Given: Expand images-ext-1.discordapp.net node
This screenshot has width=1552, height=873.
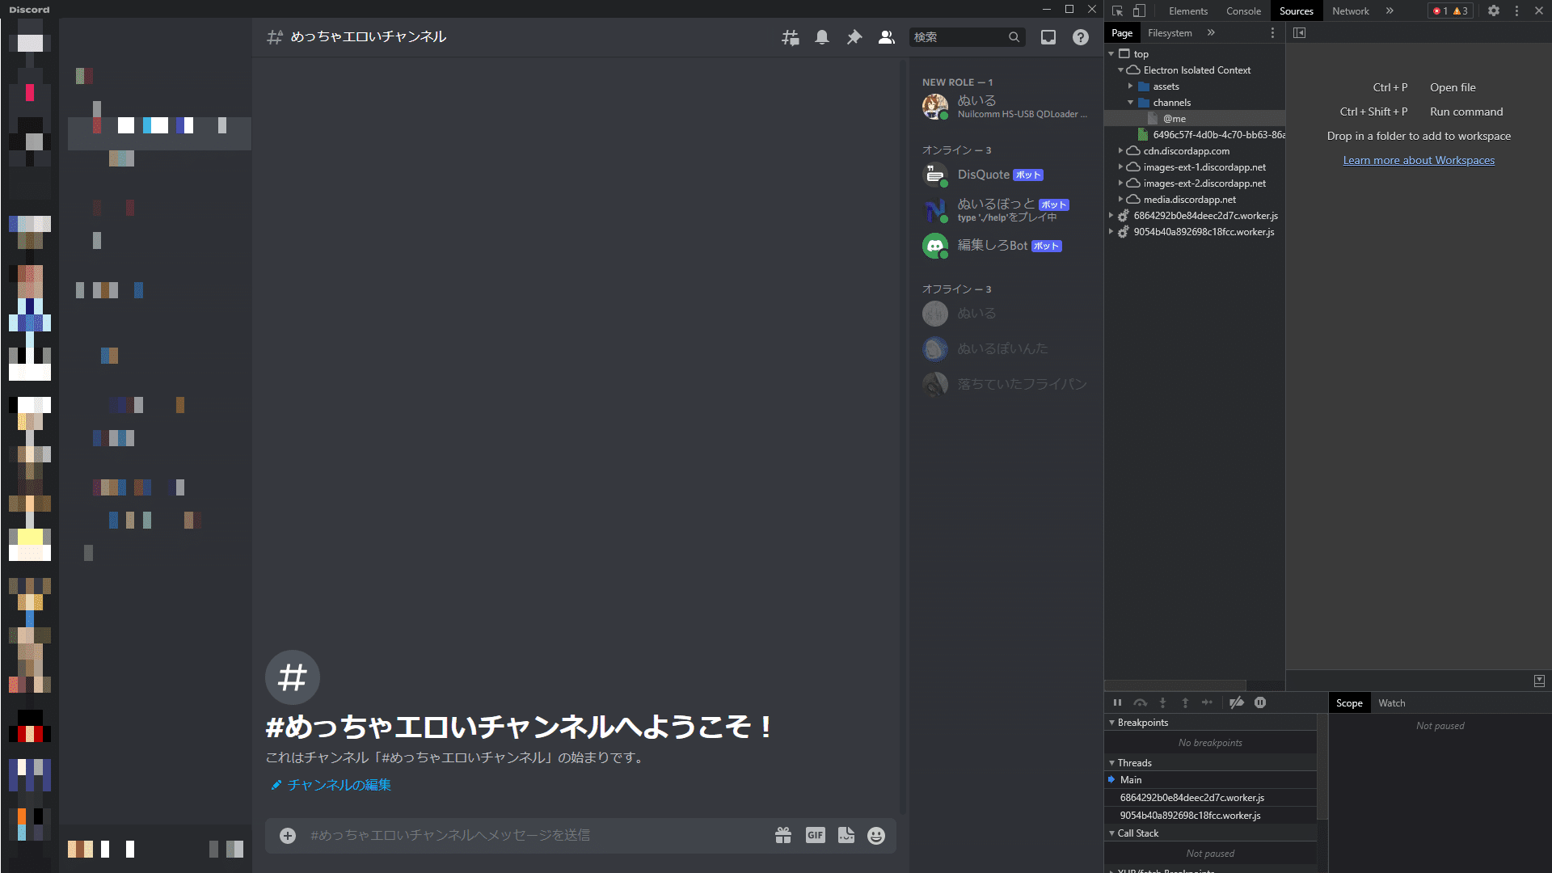Looking at the screenshot, I should click(1121, 167).
